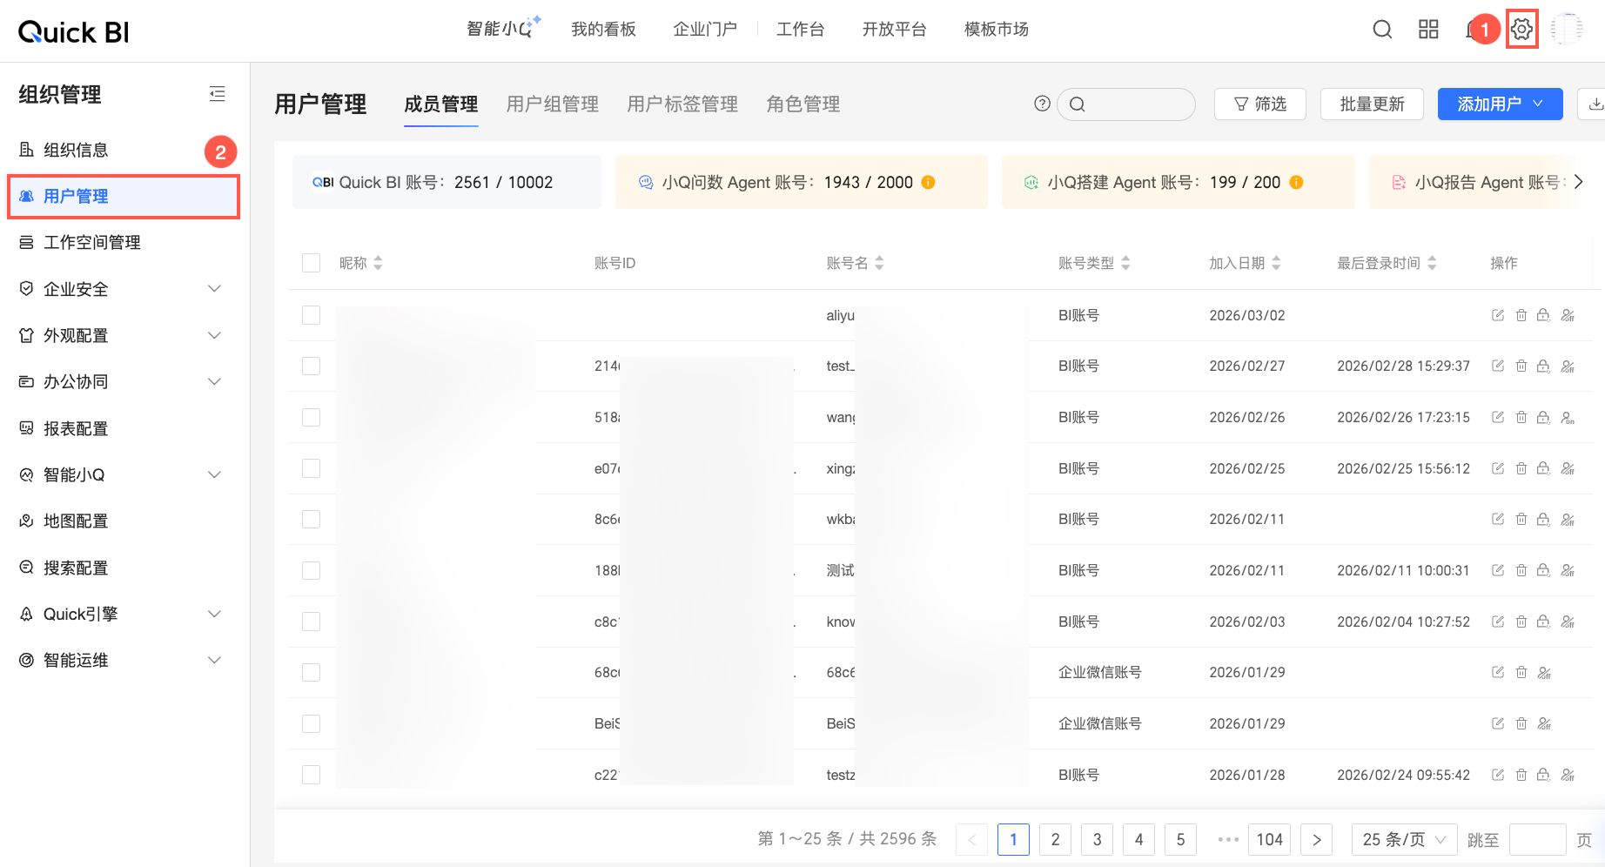Click the 批量更新 button
The image size is (1605, 867).
point(1372,104)
